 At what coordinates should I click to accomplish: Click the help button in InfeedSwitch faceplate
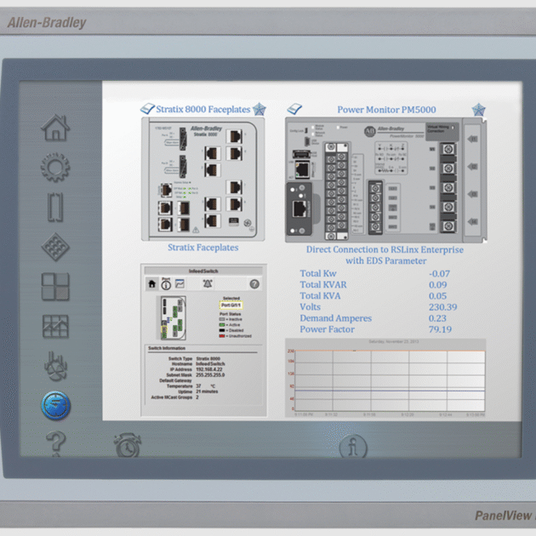[254, 284]
